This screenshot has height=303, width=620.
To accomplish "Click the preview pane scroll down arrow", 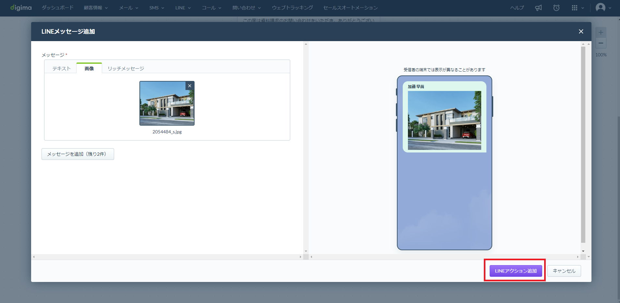I will 583,251.
